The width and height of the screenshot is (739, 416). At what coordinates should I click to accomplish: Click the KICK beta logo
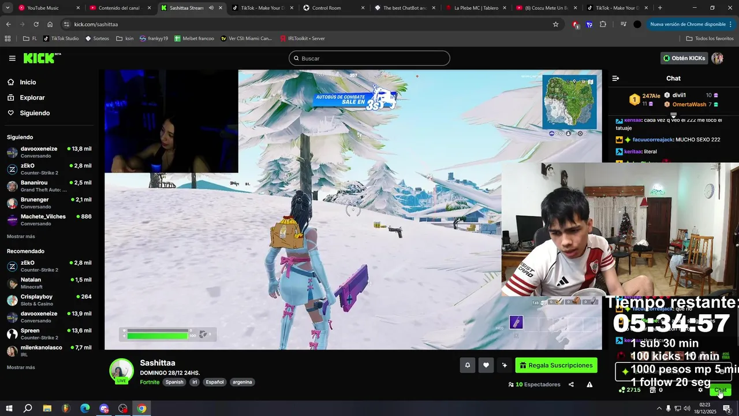tap(42, 58)
